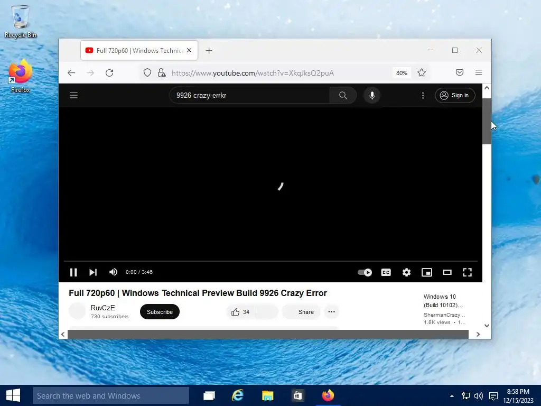This screenshot has height=406, width=541.
Task: Click the Windows taskbar search box
Action: pos(111,395)
